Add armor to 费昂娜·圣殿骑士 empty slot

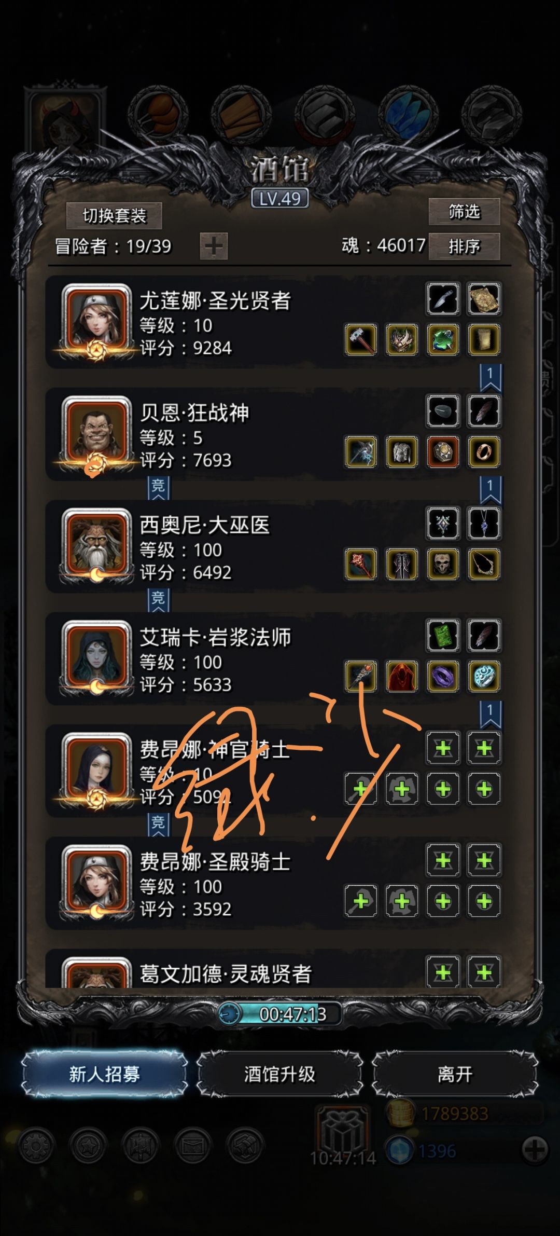(402, 901)
